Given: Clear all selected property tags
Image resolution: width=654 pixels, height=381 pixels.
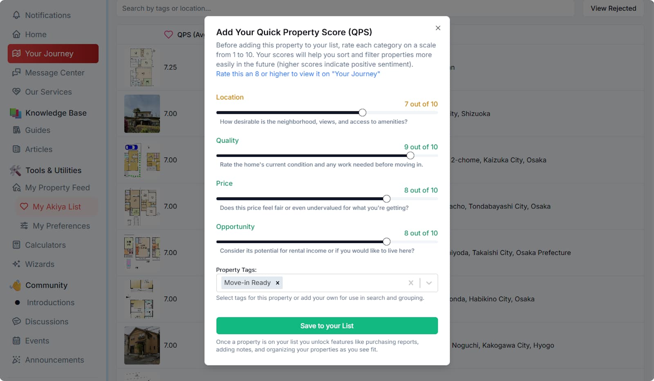Looking at the screenshot, I should (x=411, y=283).
